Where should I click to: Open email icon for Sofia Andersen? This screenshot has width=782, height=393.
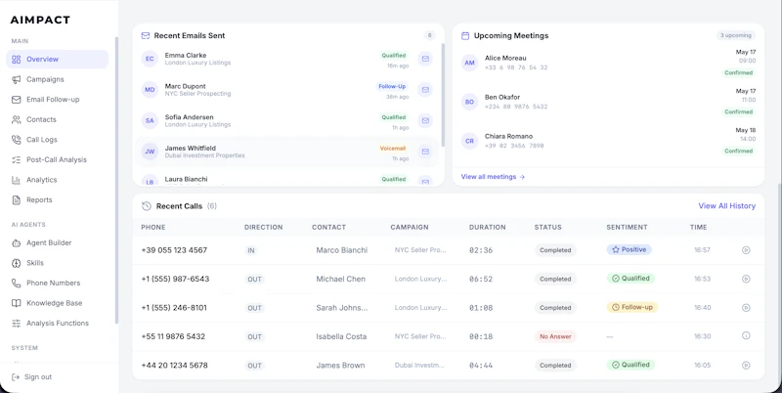coord(425,120)
